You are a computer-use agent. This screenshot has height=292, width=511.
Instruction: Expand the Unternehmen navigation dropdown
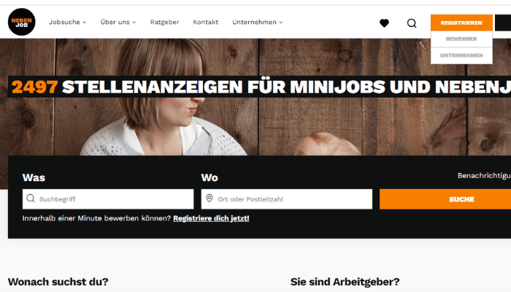tap(258, 22)
